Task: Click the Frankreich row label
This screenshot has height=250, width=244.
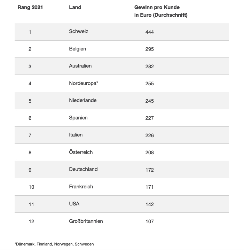Action: click(81, 187)
